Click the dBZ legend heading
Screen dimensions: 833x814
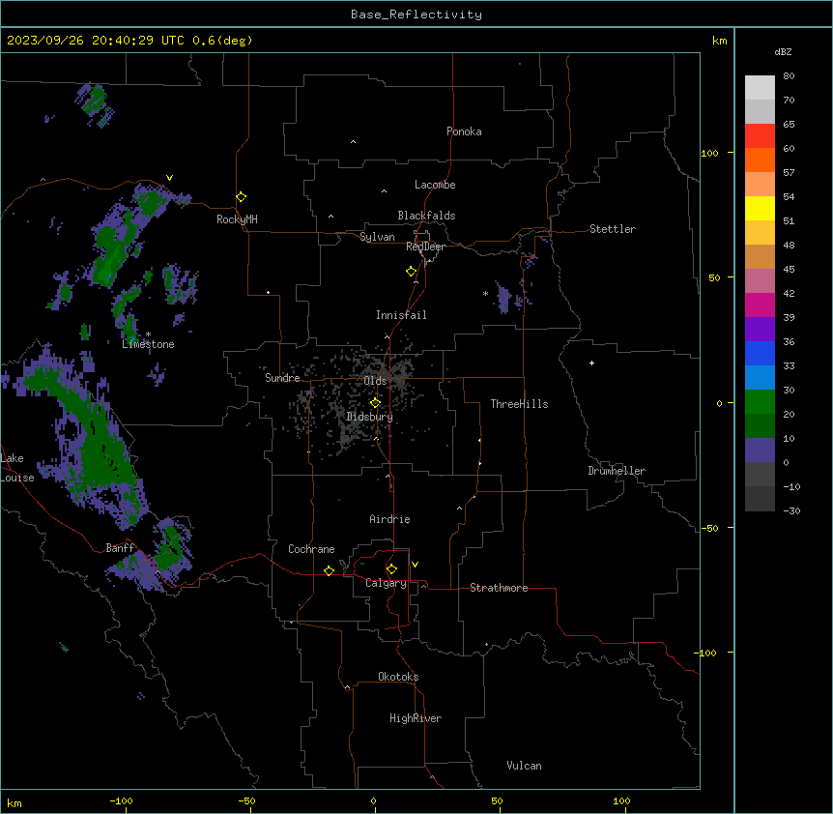[783, 51]
